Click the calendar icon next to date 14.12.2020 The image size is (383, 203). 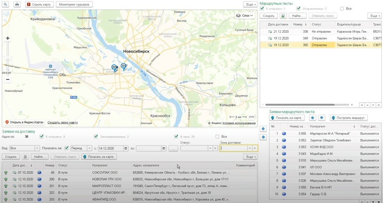tap(126, 148)
